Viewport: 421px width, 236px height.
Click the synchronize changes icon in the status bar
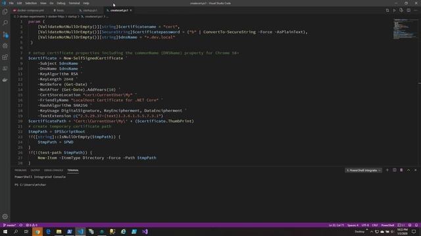[x=21, y=226]
